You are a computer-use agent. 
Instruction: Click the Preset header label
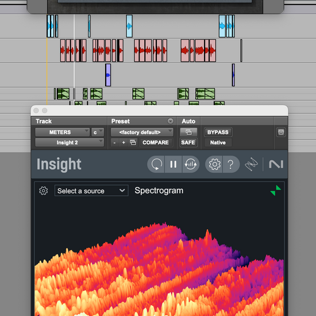pos(121,121)
